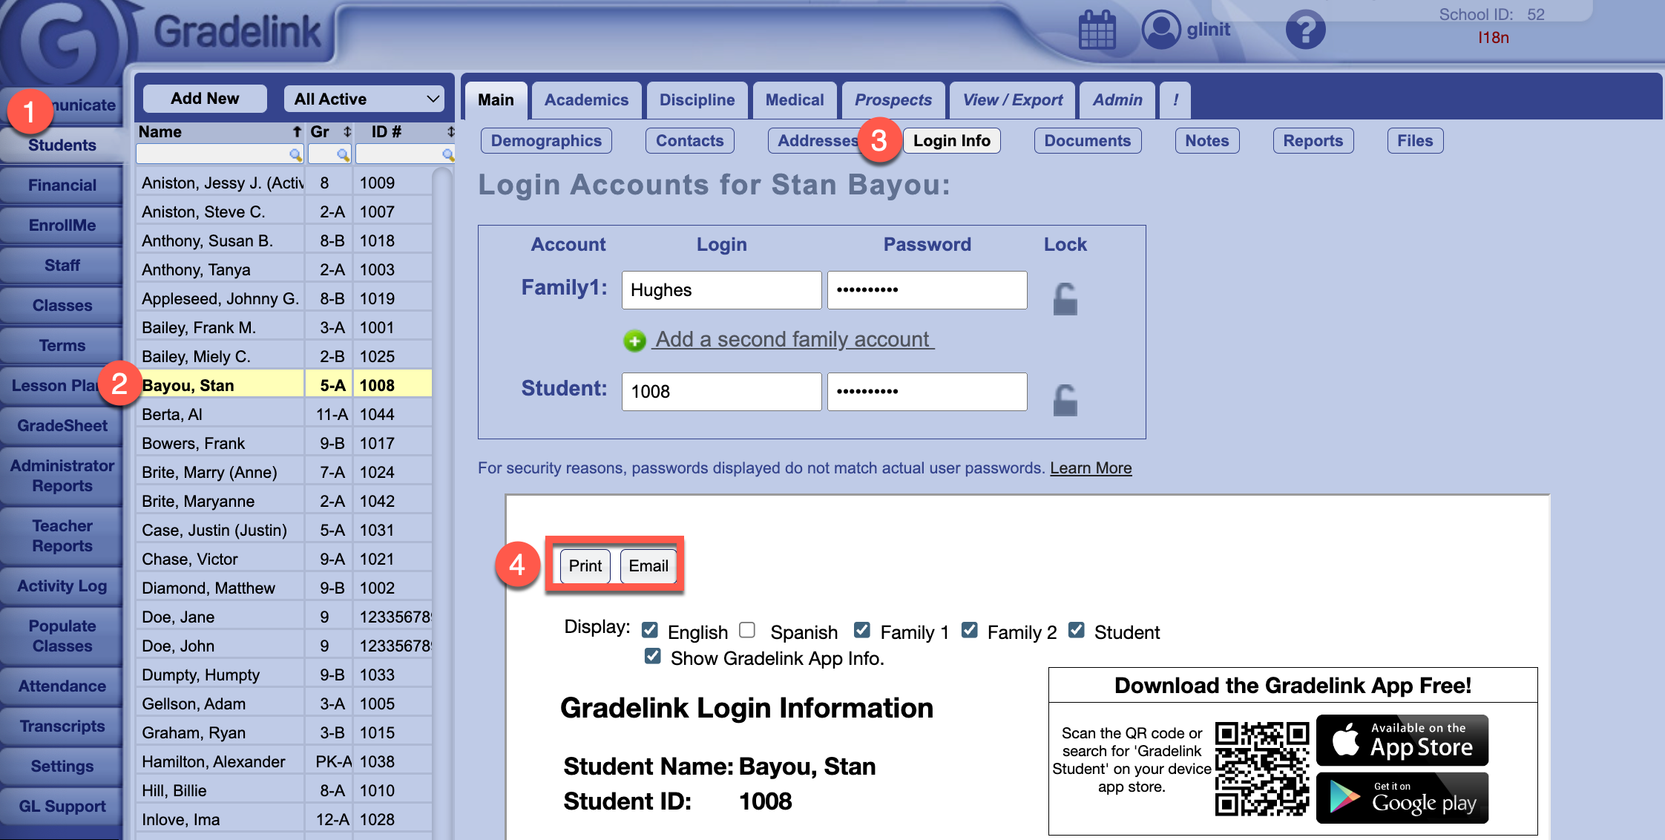Click the search magnifier in the Name column
Screen dimensions: 1665x840
(295, 154)
